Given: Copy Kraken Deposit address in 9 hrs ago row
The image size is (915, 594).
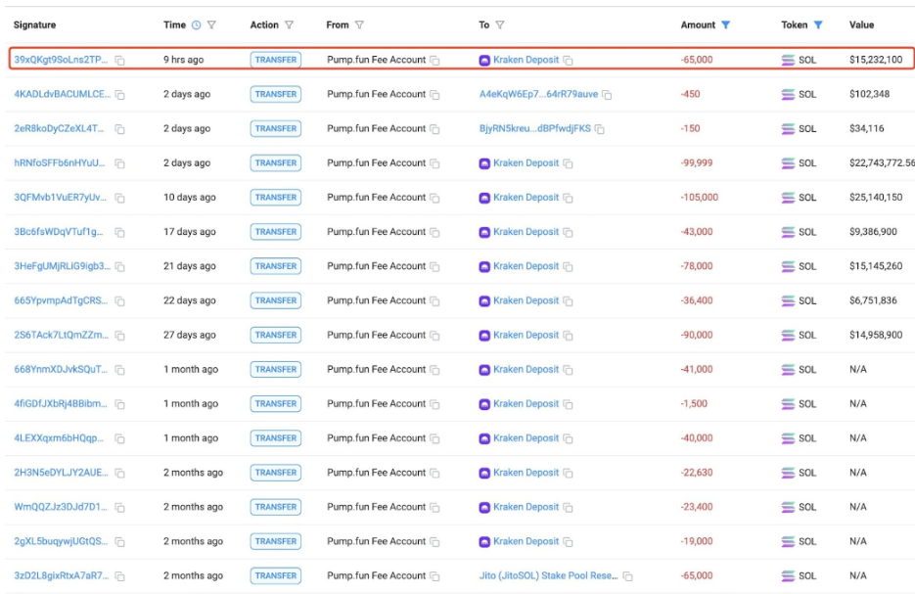Looking at the screenshot, I should click(568, 60).
